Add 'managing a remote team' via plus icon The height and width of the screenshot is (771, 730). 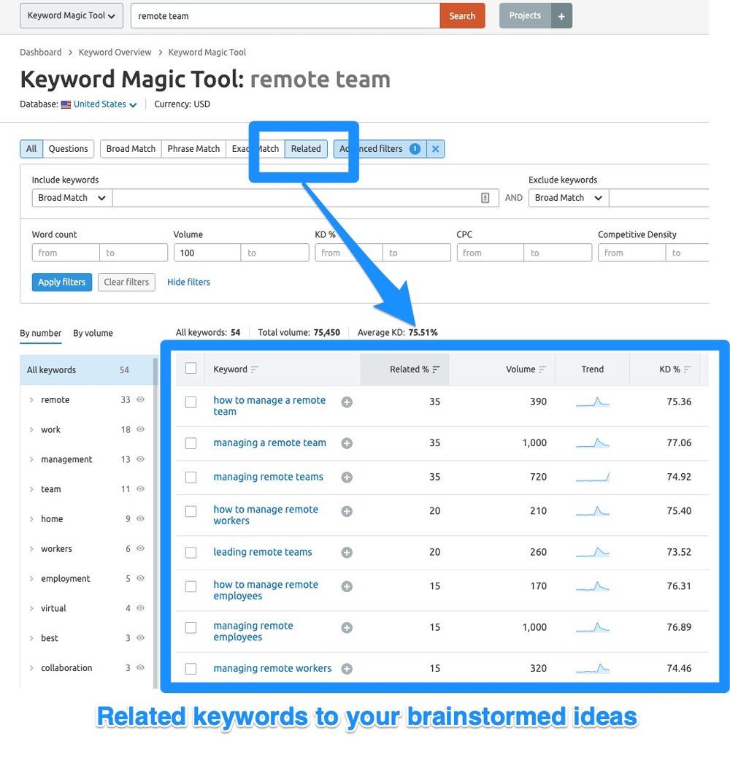347,443
